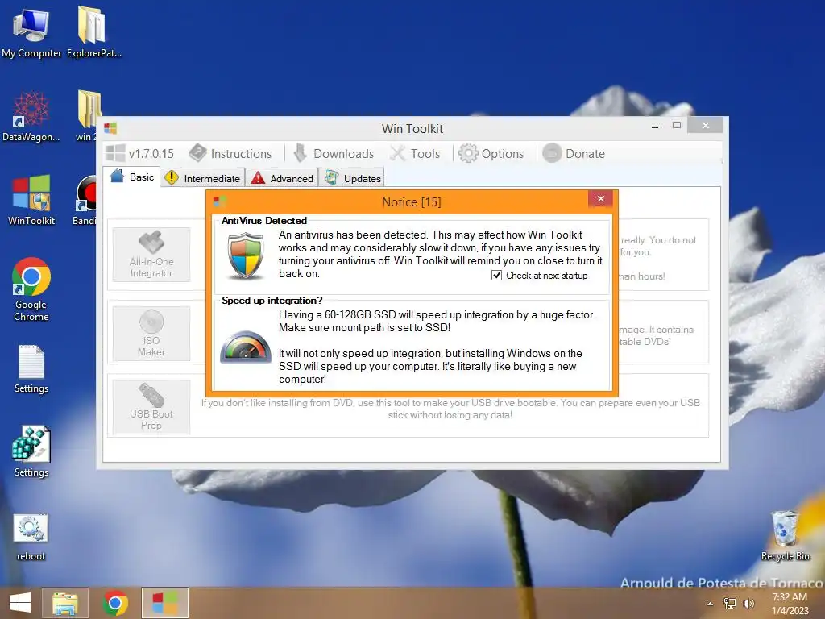Open File Explorer from the taskbar
Image resolution: width=825 pixels, height=619 pixels.
64,603
